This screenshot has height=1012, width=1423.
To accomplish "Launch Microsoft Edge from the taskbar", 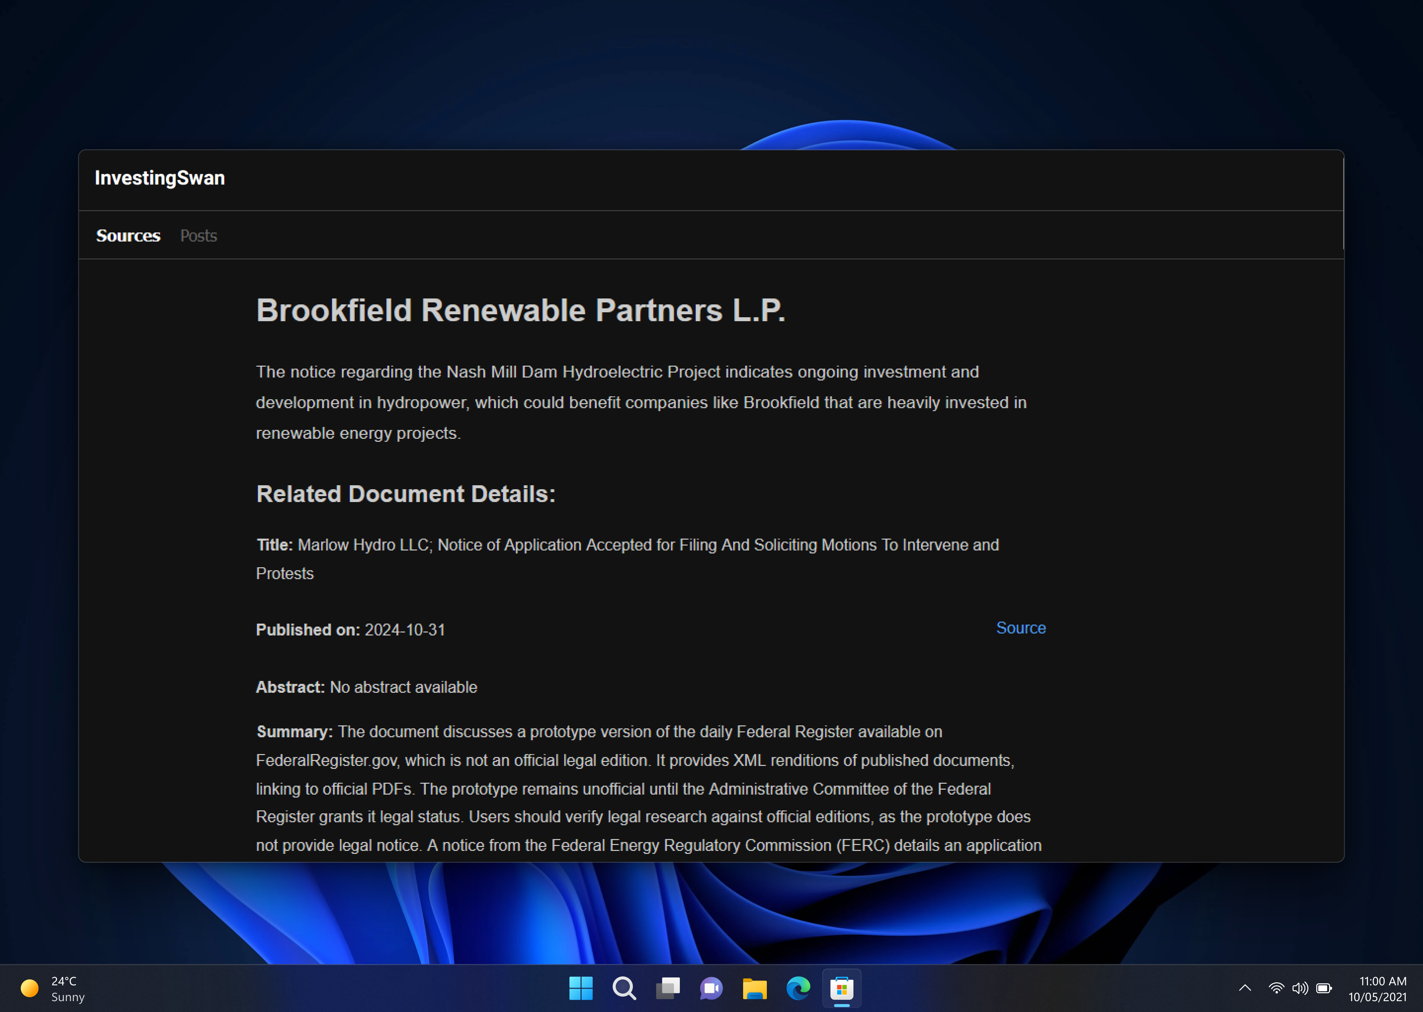I will (x=798, y=988).
